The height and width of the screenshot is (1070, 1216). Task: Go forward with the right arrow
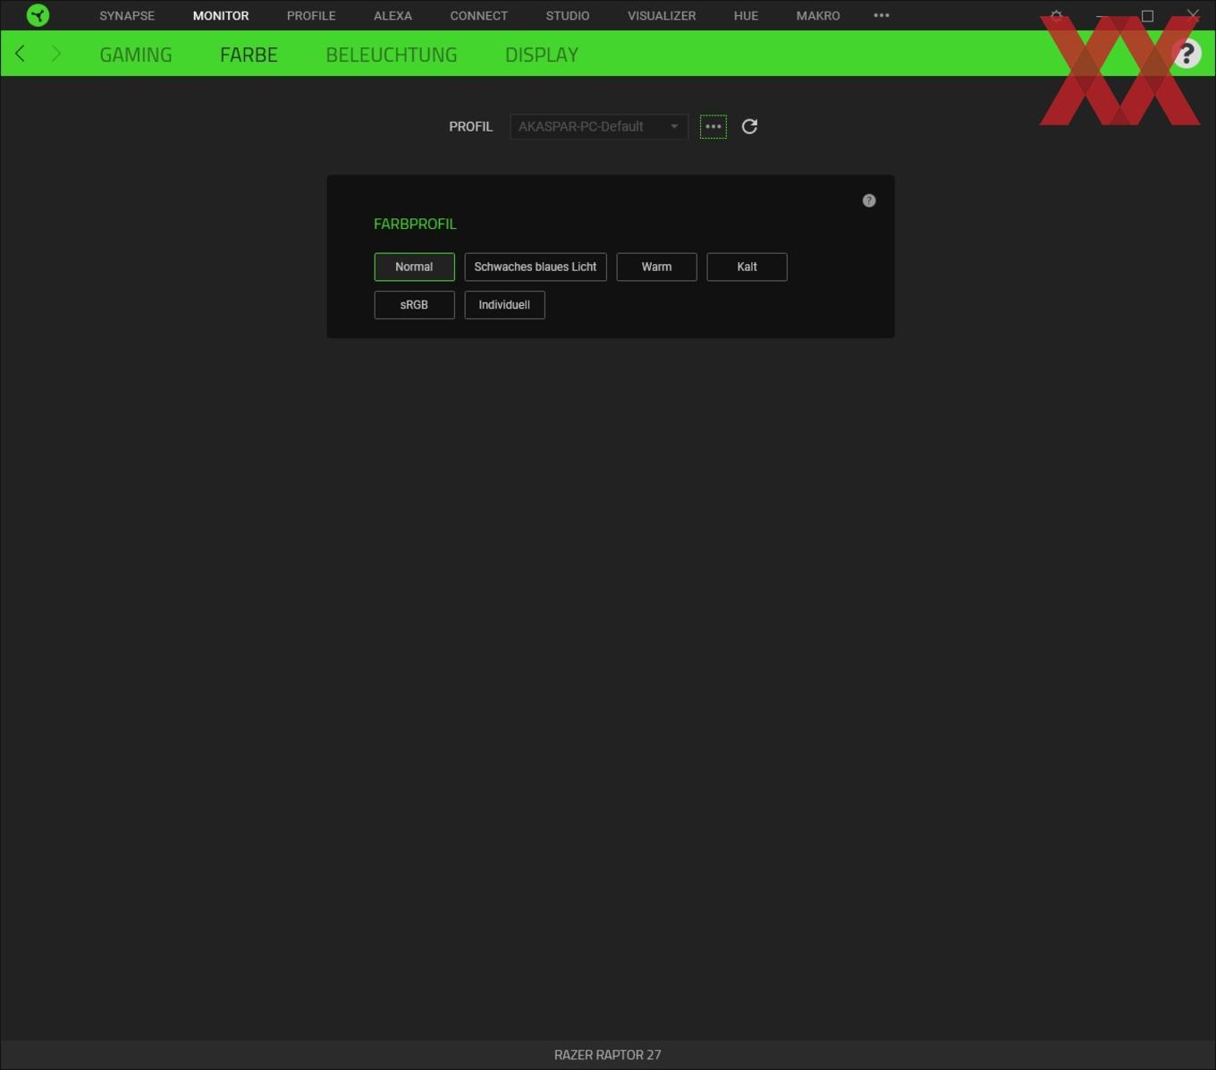pyautogui.click(x=56, y=54)
